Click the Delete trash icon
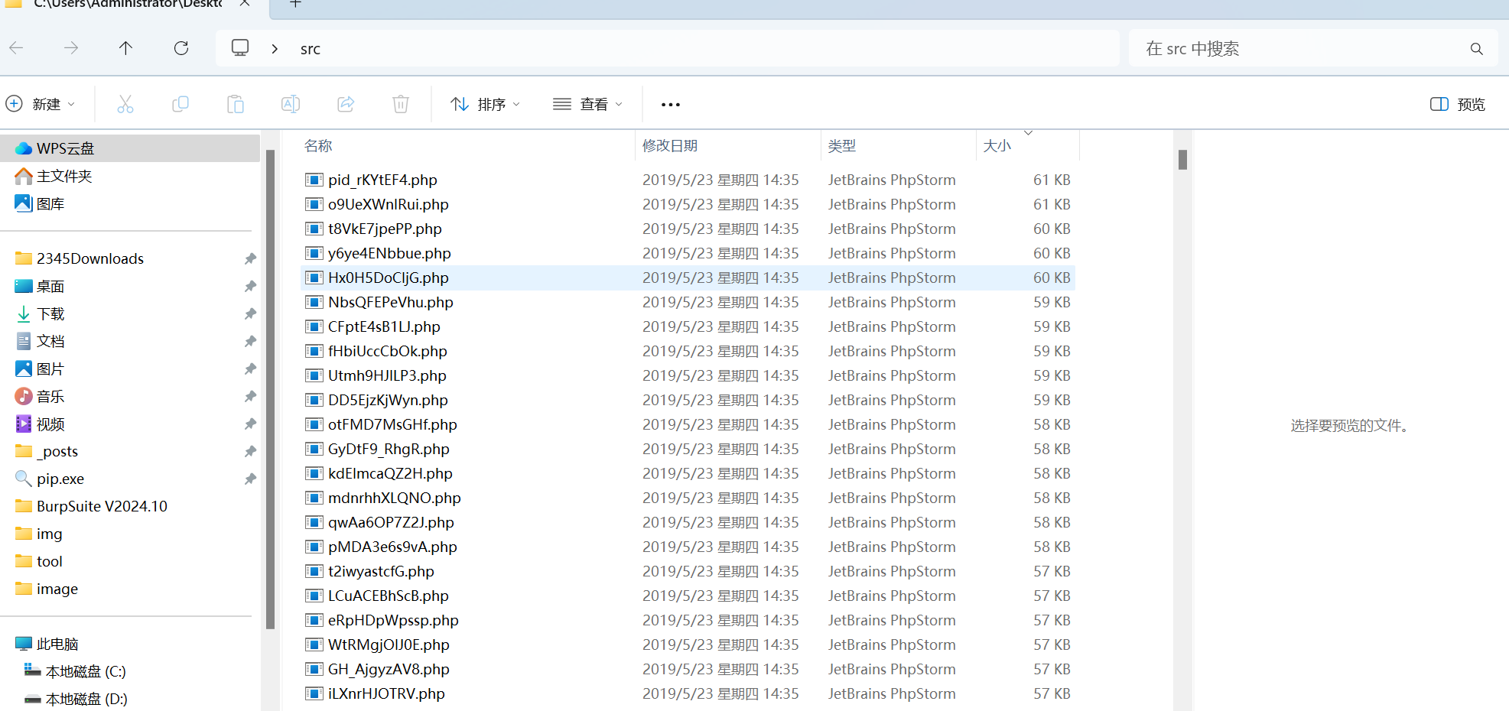 click(401, 104)
